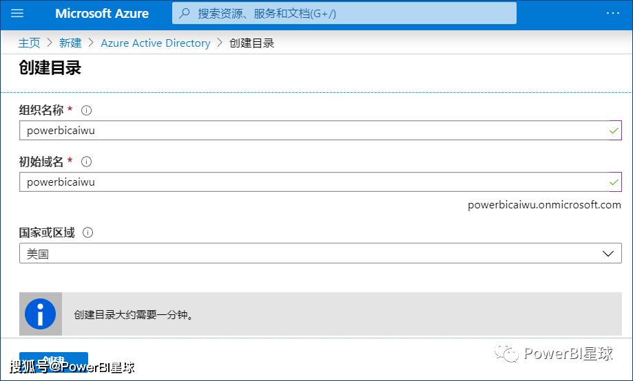This screenshot has height=381, width=633.
Task: Click the blue information icon
Action: point(41,314)
